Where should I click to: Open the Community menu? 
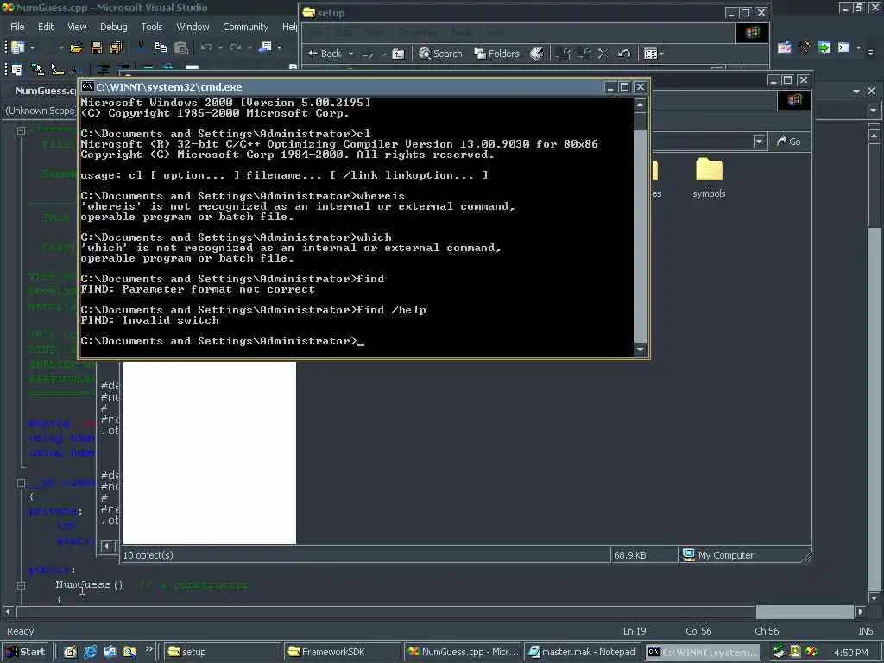click(245, 27)
